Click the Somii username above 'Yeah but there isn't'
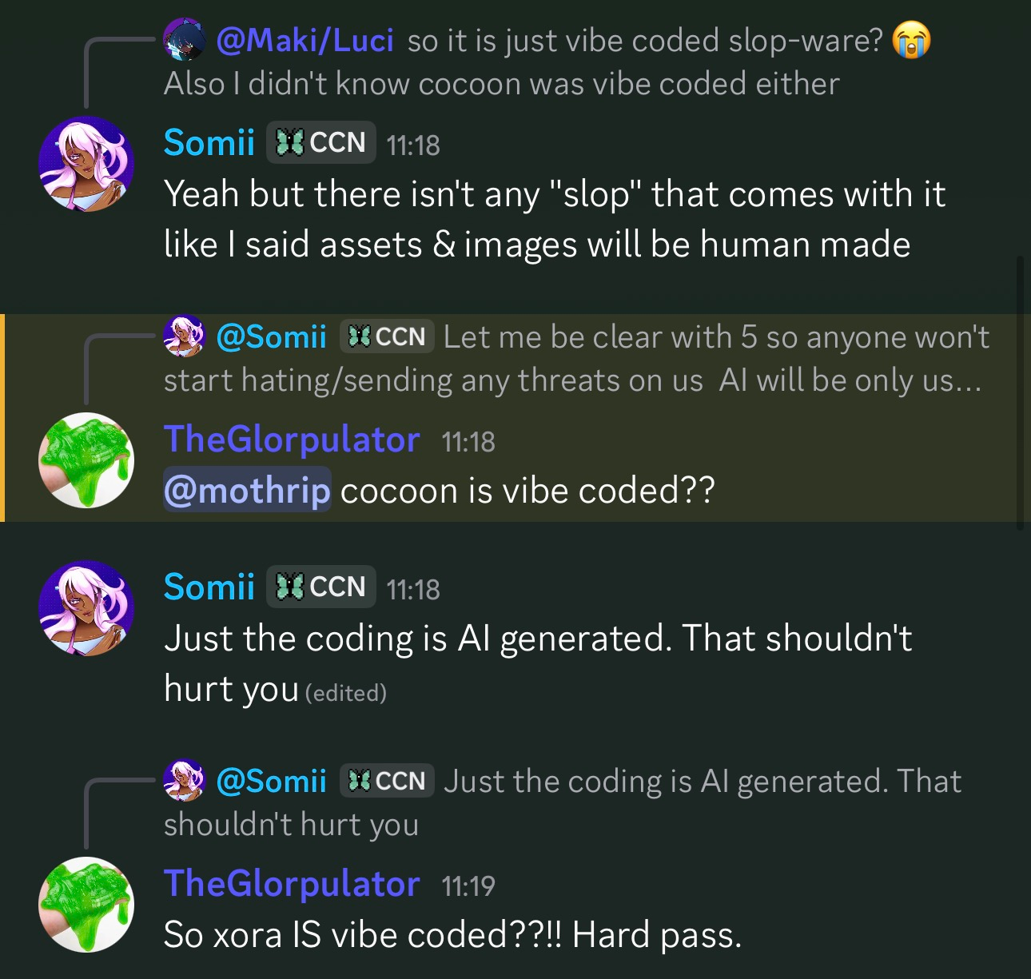 (x=209, y=142)
